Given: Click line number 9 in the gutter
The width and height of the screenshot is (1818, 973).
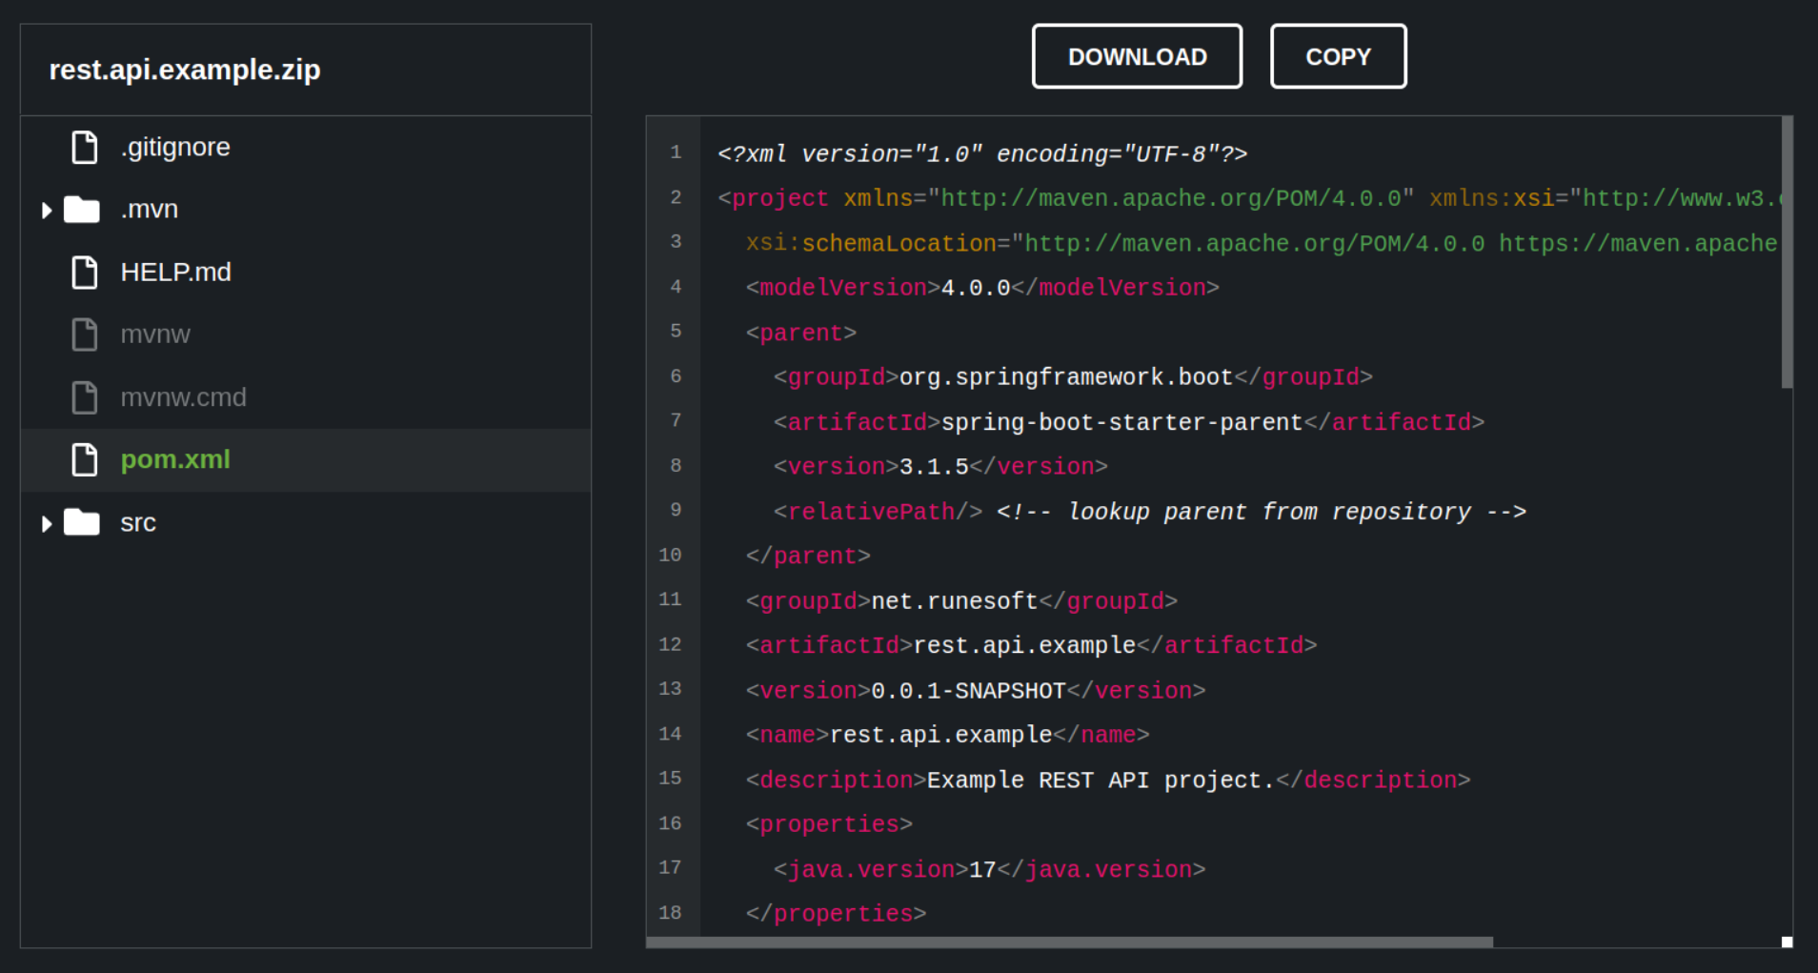Looking at the screenshot, I should pyautogui.click(x=675, y=510).
